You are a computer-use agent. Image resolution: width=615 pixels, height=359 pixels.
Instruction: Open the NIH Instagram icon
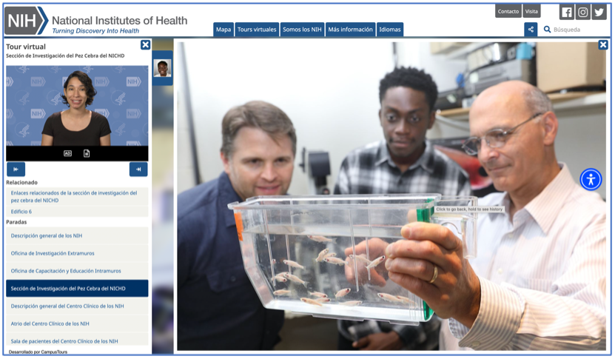(x=583, y=12)
